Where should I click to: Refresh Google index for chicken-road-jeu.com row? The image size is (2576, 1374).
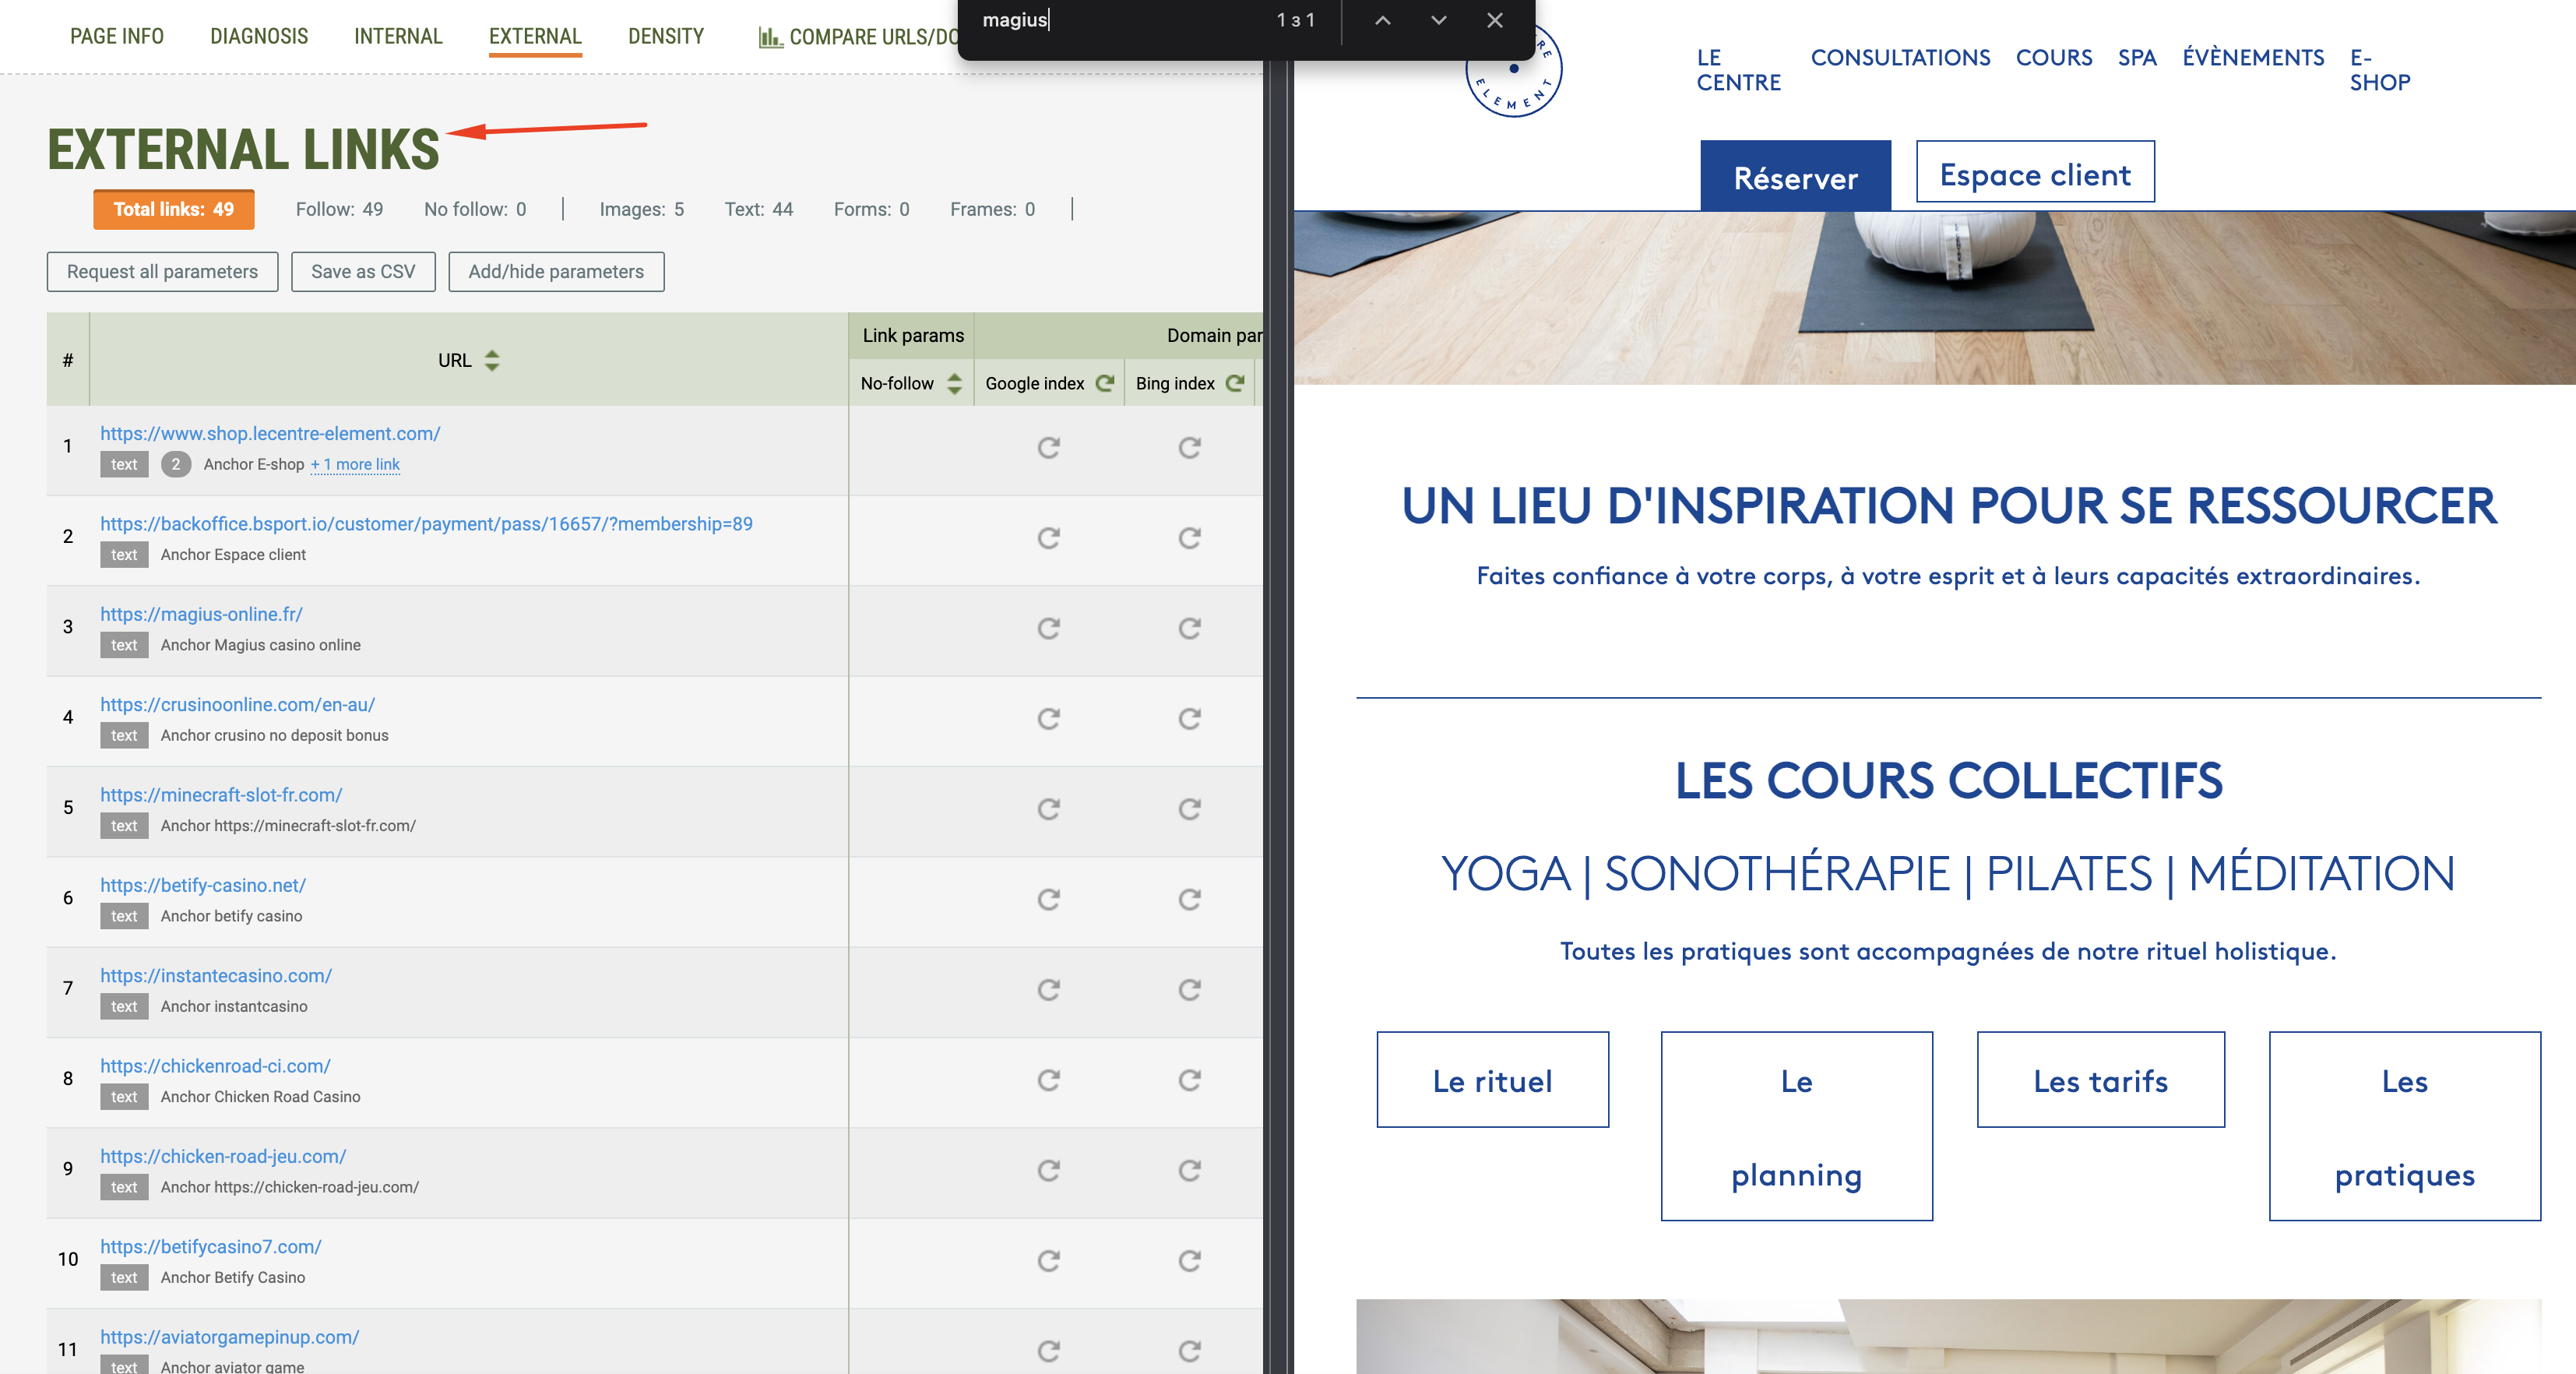pos(1048,1170)
